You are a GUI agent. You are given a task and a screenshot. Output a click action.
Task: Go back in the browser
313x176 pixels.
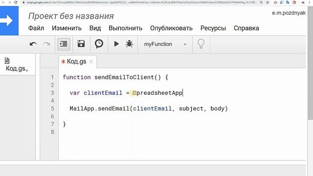(3, 2)
